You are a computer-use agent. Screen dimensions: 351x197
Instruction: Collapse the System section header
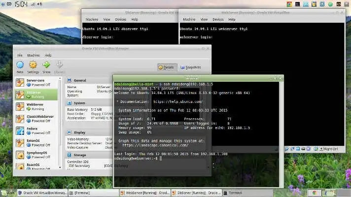[79, 103]
